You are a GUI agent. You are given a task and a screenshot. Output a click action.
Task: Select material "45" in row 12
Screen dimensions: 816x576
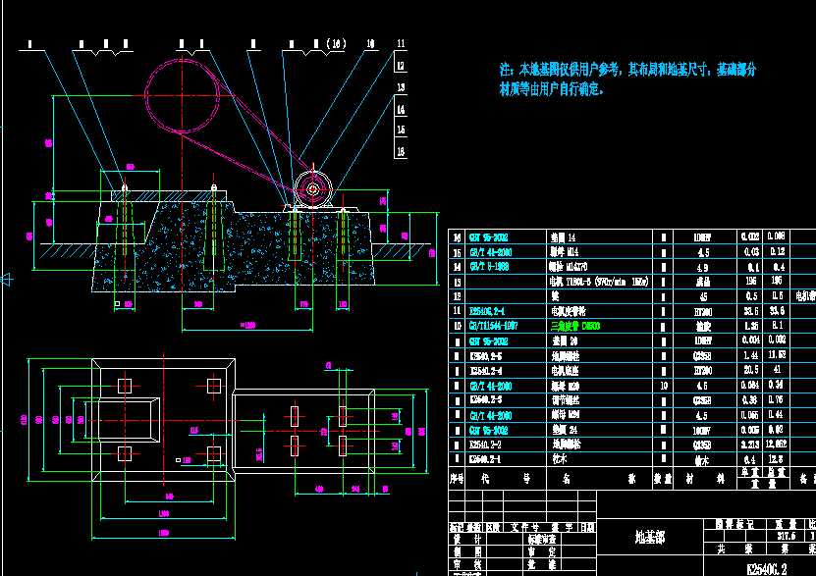pos(703,297)
